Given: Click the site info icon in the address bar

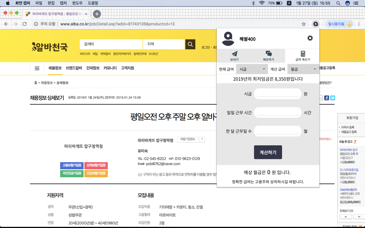Looking at the screenshot, I should 36,24.
